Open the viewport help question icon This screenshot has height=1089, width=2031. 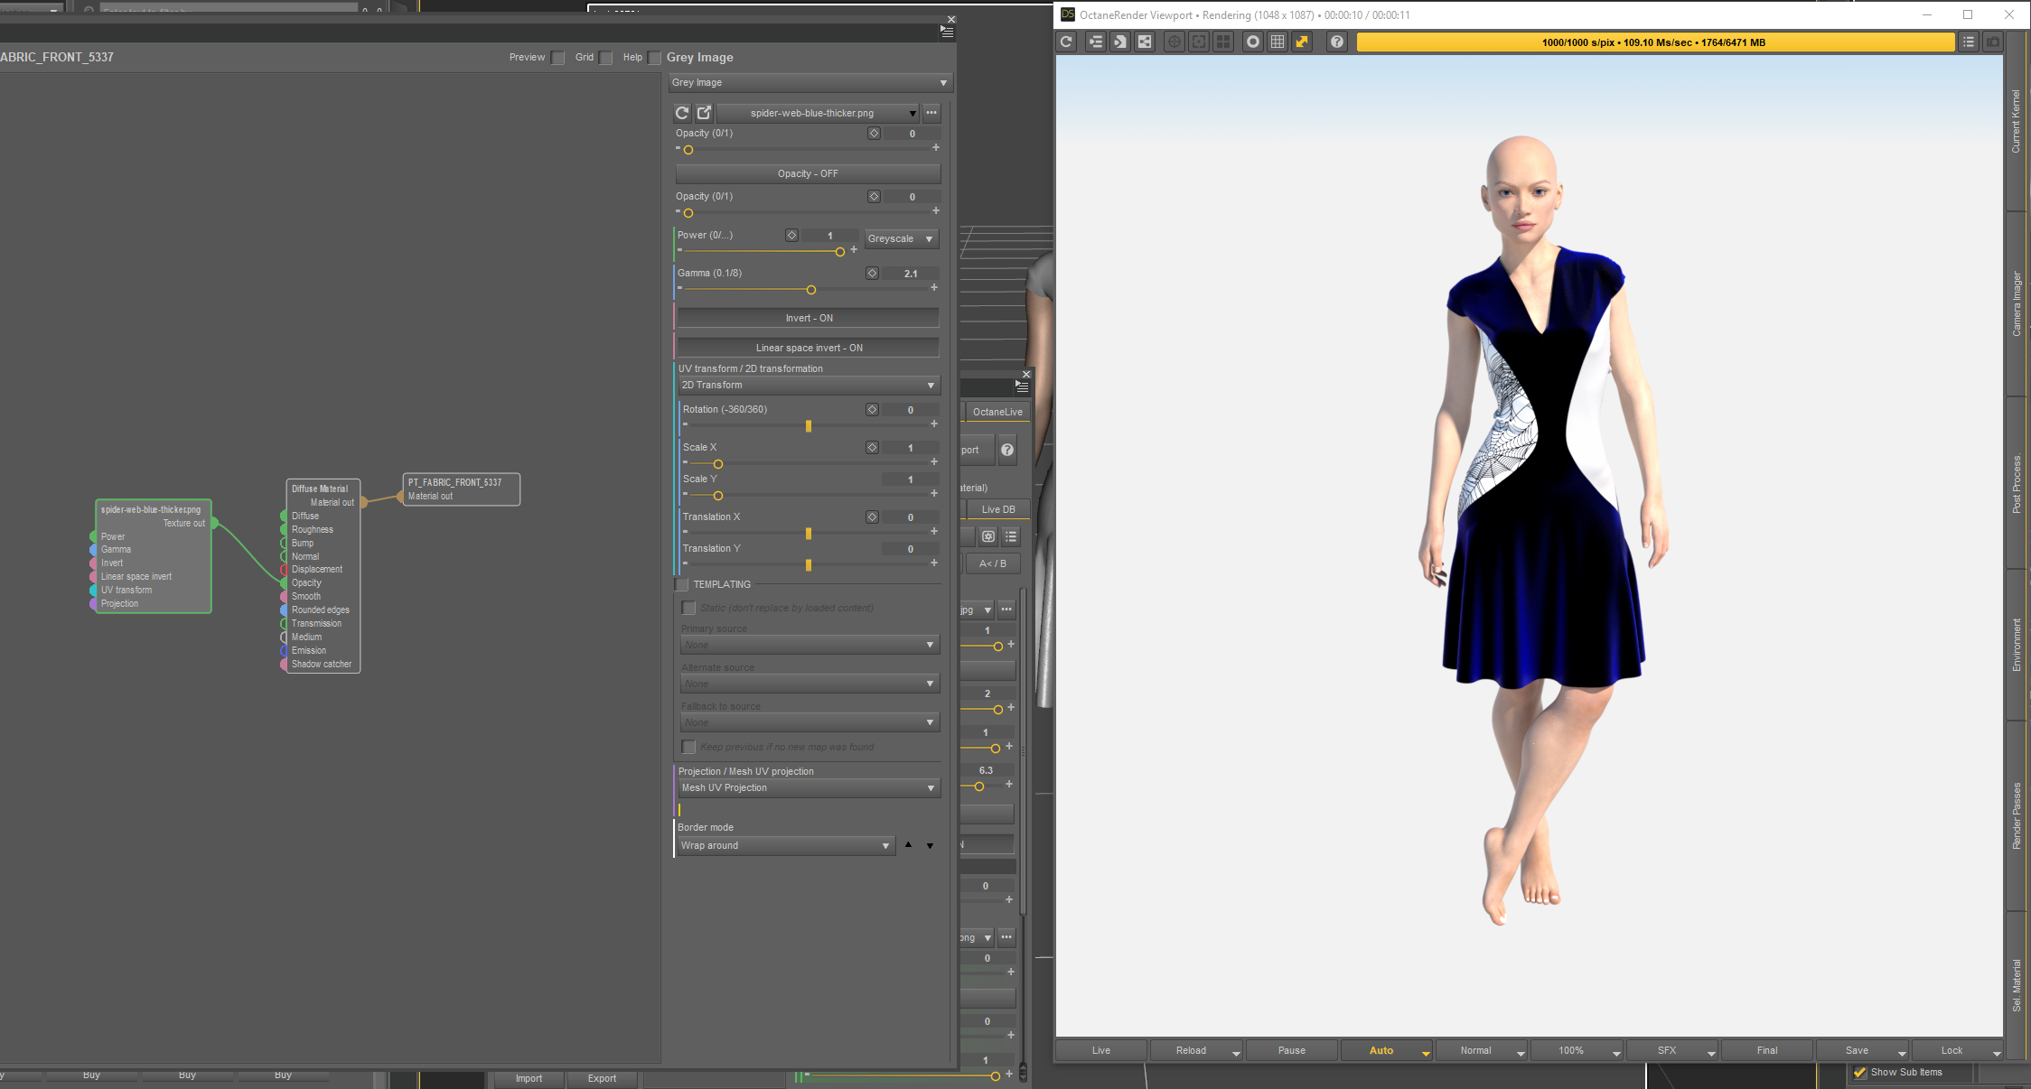click(1337, 42)
